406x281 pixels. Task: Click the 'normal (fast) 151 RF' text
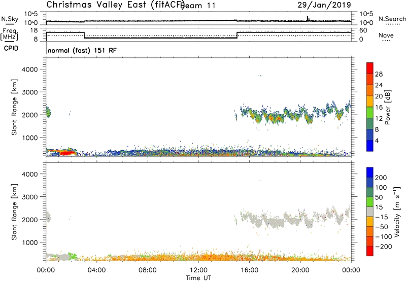(x=82, y=50)
